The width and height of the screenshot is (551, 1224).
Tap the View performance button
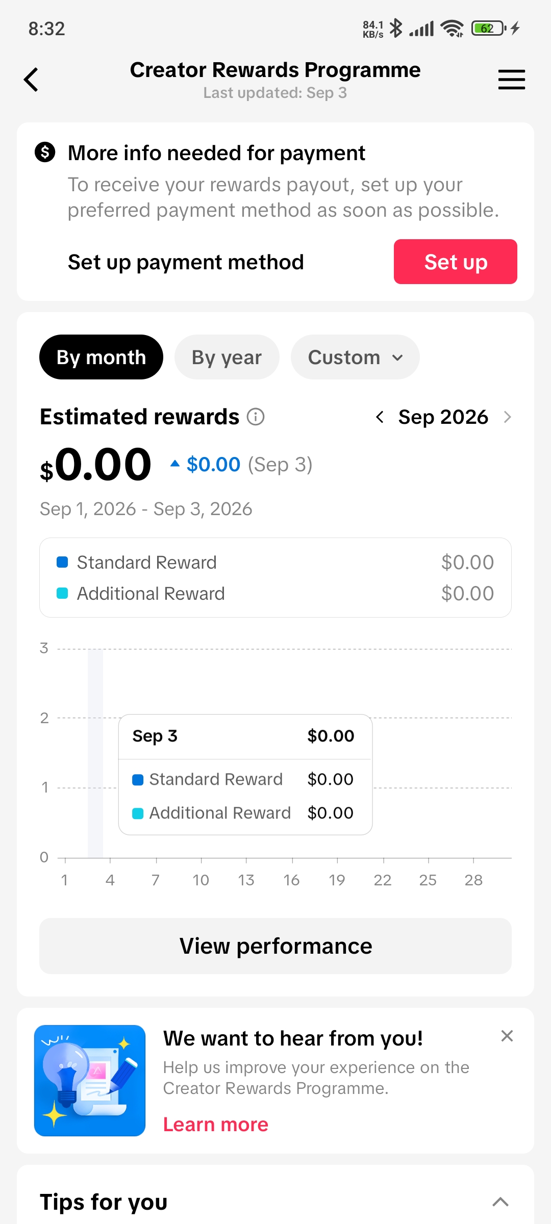pyautogui.click(x=275, y=946)
